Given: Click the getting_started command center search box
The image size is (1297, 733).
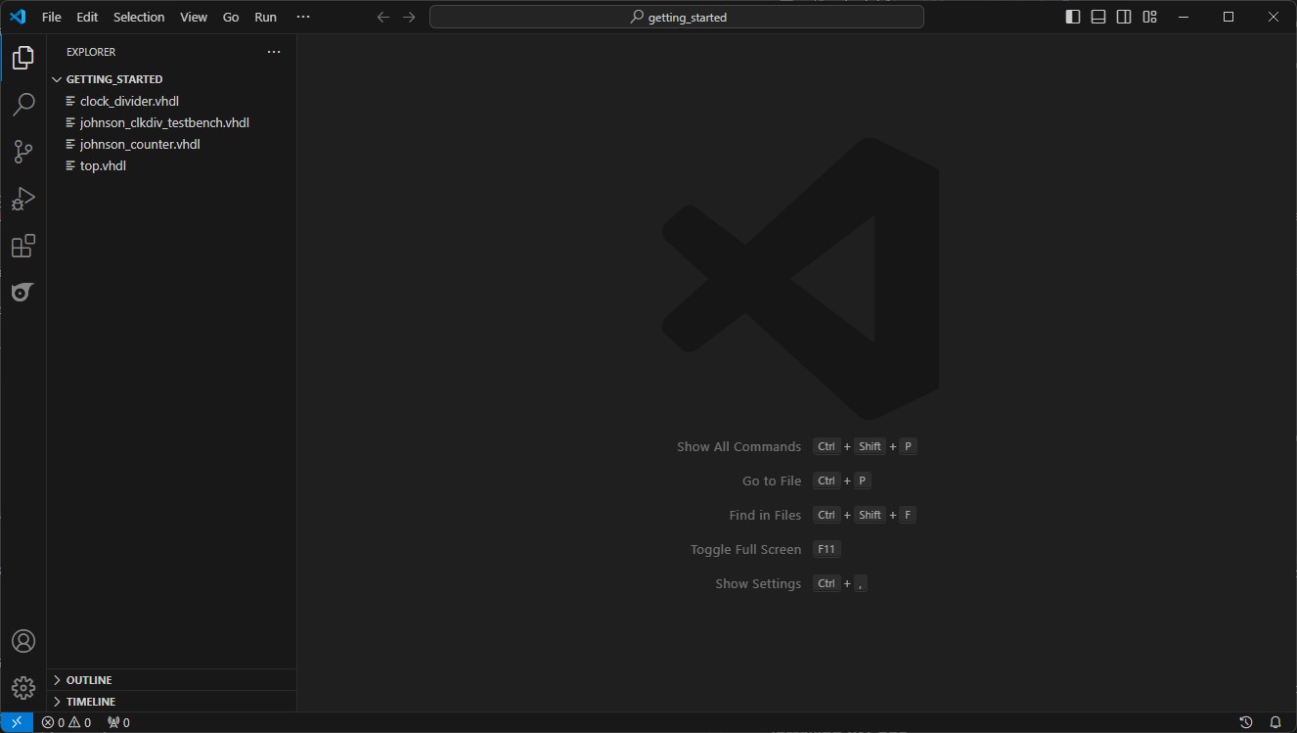Looking at the screenshot, I should [x=677, y=17].
